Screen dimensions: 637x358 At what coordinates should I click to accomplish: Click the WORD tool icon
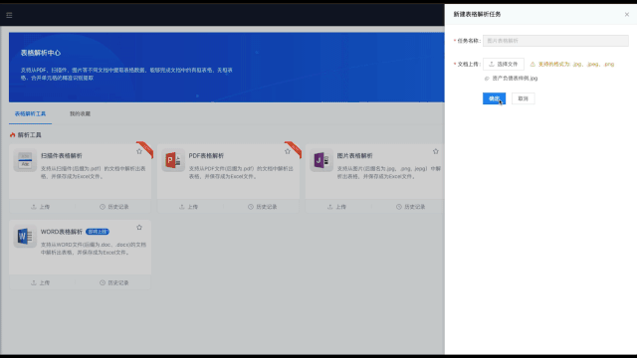(25, 237)
